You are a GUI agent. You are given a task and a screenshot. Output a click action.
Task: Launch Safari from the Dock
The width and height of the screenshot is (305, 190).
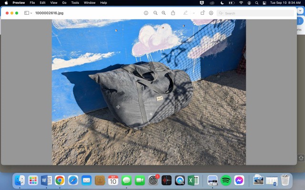tap(73, 180)
